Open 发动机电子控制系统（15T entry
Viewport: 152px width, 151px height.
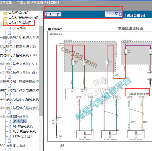(19, 46)
